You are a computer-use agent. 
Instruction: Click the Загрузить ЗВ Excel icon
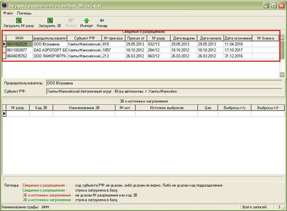click(50, 21)
